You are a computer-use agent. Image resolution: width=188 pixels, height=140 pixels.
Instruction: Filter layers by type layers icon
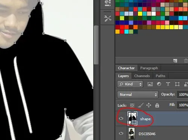point(168,84)
